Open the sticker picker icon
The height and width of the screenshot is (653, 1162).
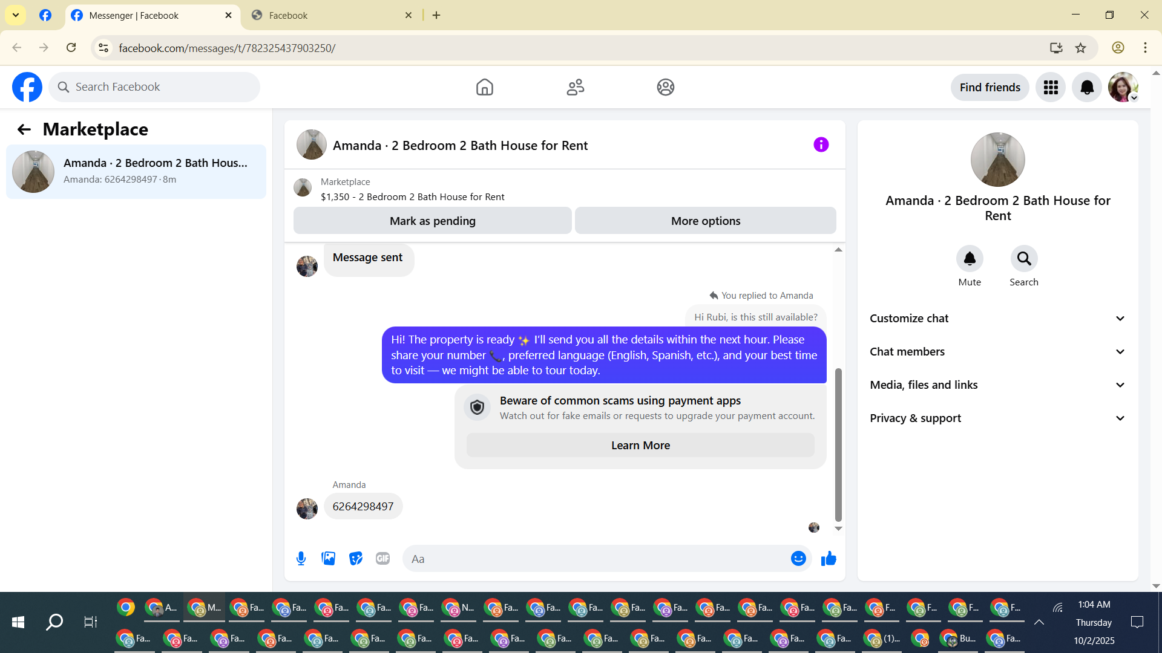click(356, 559)
